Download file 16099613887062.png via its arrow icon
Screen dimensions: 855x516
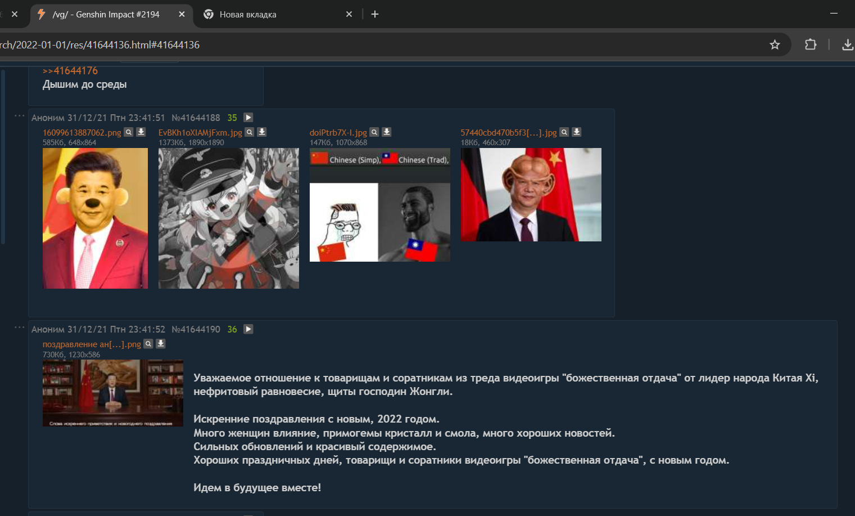pos(141,132)
